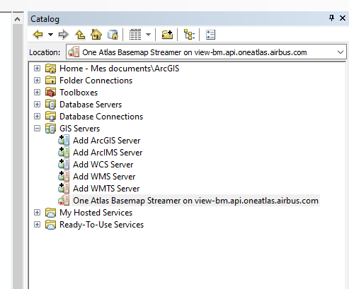Click disconnected One Atlas server icon in tree
The height and width of the screenshot is (289, 349).
tap(64, 201)
